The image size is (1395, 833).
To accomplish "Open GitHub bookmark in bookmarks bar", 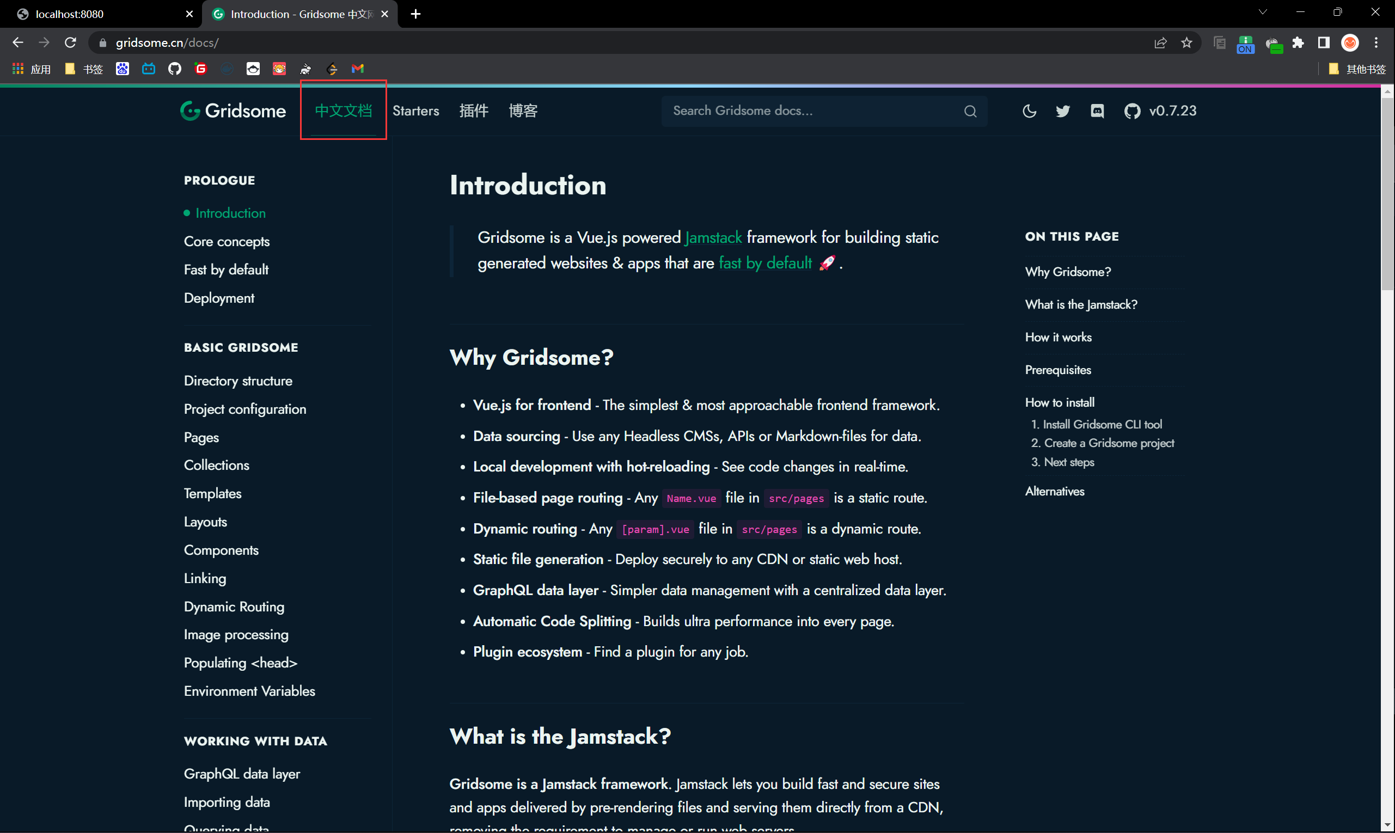I will pyautogui.click(x=175, y=69).
